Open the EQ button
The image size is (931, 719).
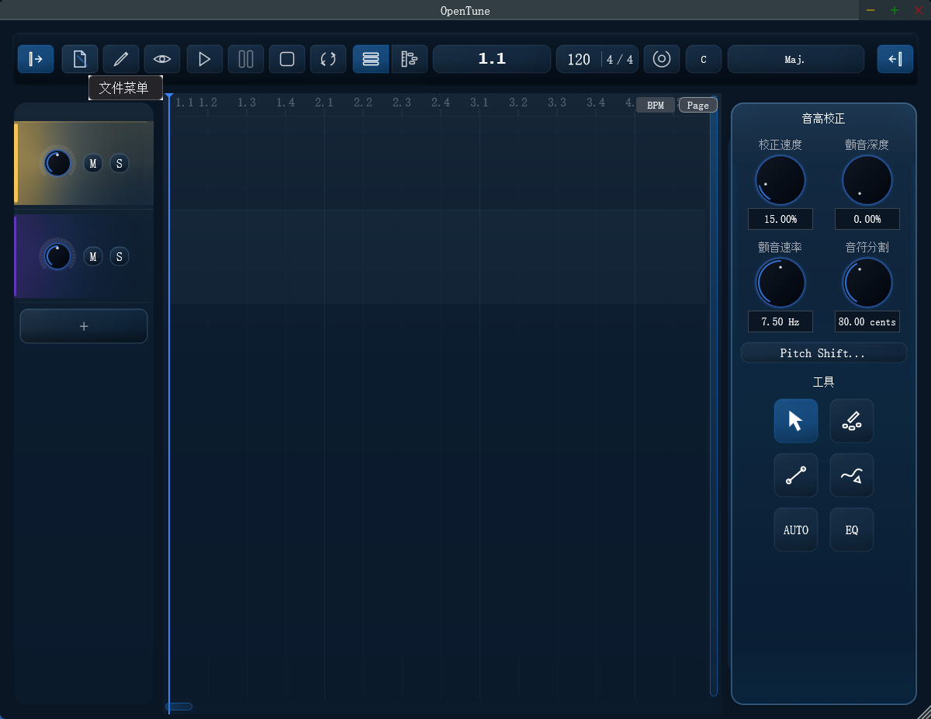(852, 530)
